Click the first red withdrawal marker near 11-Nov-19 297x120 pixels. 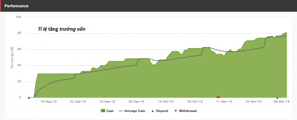point(217,97)
